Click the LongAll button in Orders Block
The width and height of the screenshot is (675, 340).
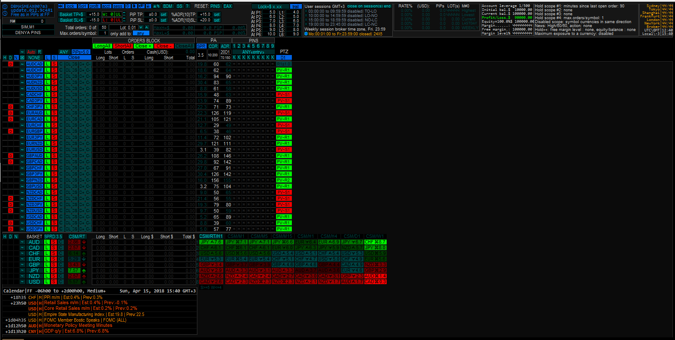(x=102, y=46)
